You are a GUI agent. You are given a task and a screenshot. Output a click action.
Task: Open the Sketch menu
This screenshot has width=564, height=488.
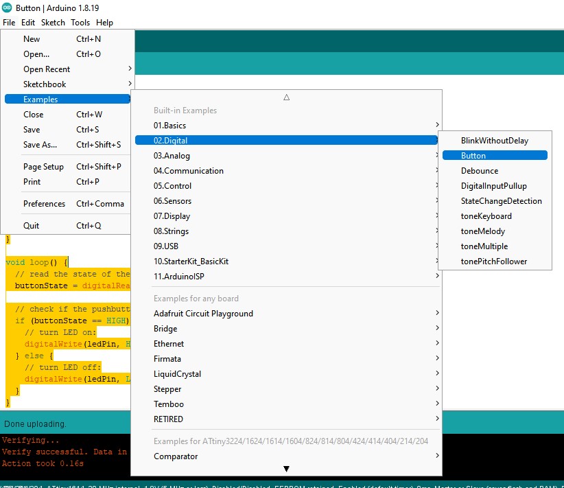tap(53, 23)
